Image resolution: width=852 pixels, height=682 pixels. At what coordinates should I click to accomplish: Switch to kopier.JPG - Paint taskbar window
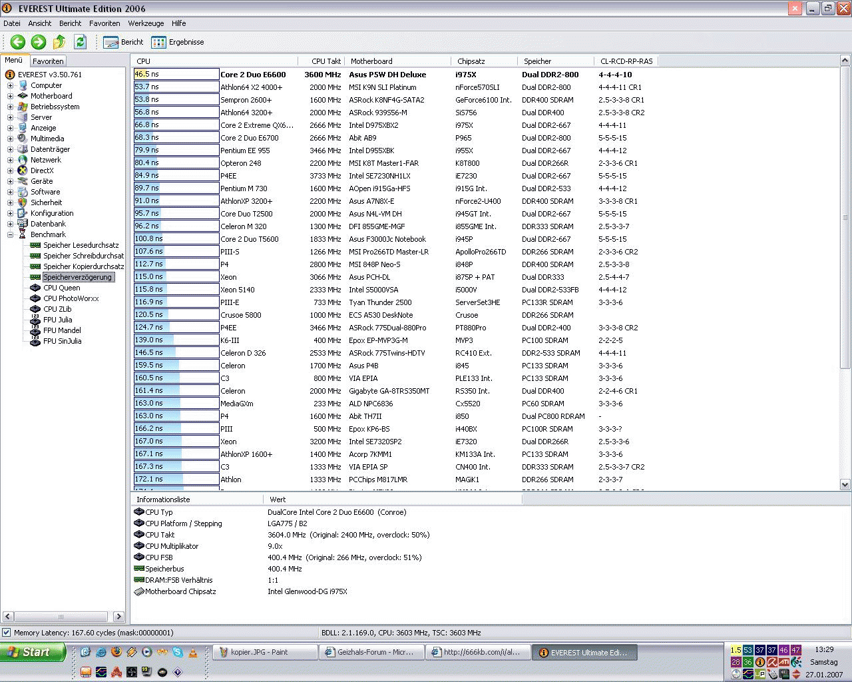pos(265,653)
